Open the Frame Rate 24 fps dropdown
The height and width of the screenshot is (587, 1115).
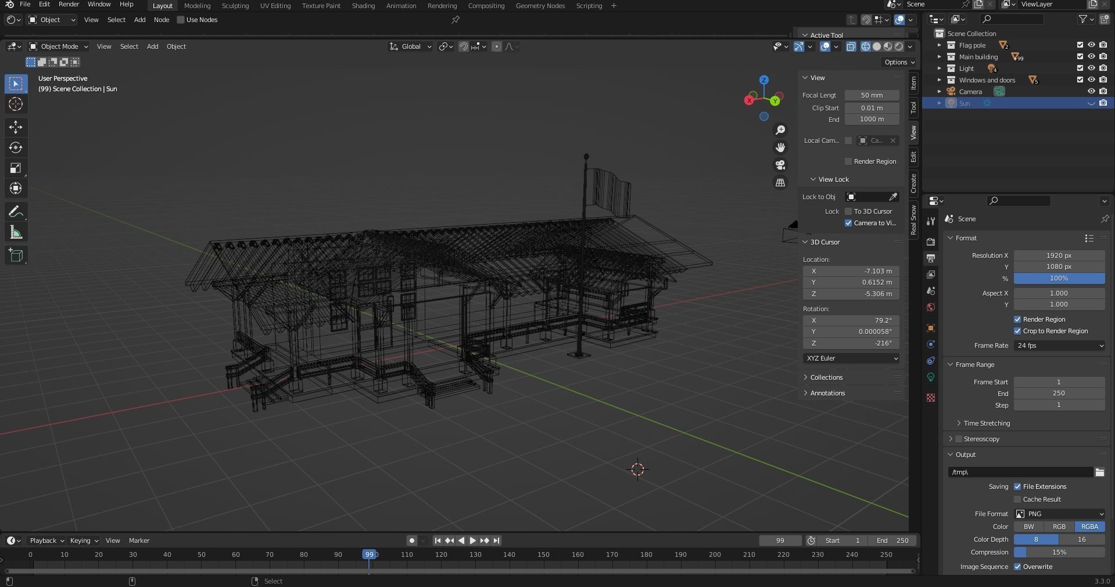pos(1059,345)
